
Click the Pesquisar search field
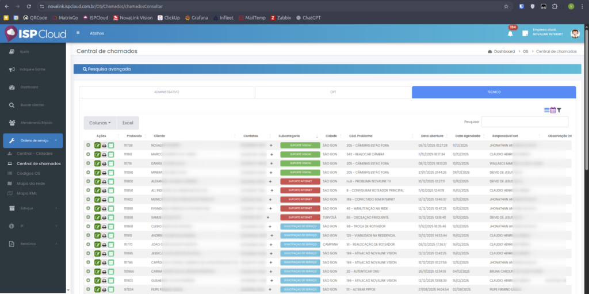click(x=524, y=121)
